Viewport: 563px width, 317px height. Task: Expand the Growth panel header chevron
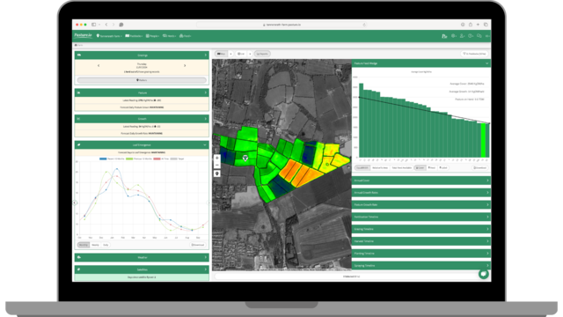(x=205, y=119)
